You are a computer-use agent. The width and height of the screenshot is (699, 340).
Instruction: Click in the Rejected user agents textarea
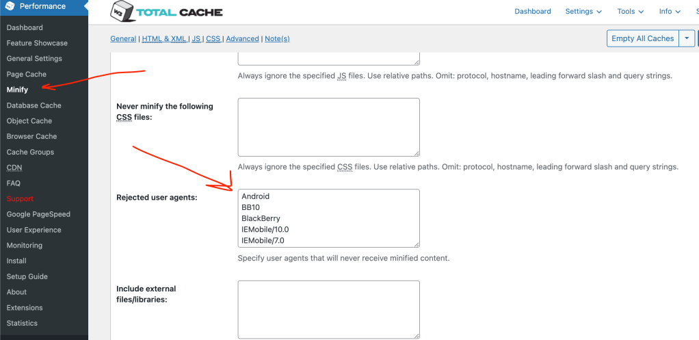tap(328, 218)
